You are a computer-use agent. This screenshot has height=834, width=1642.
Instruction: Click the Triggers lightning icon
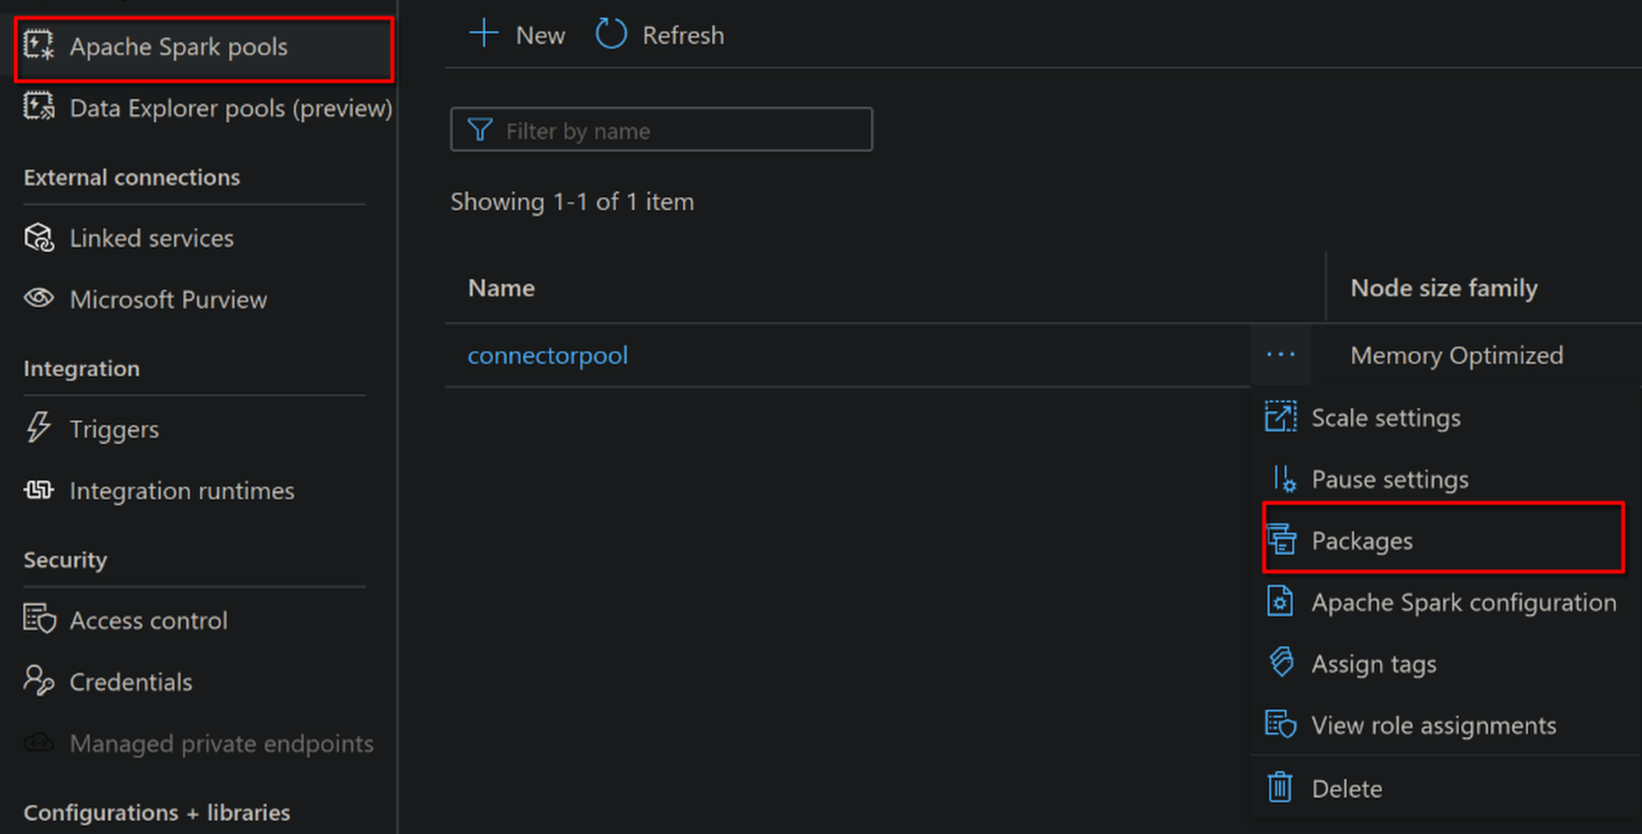pyautogui.click(x=39, y=428)
